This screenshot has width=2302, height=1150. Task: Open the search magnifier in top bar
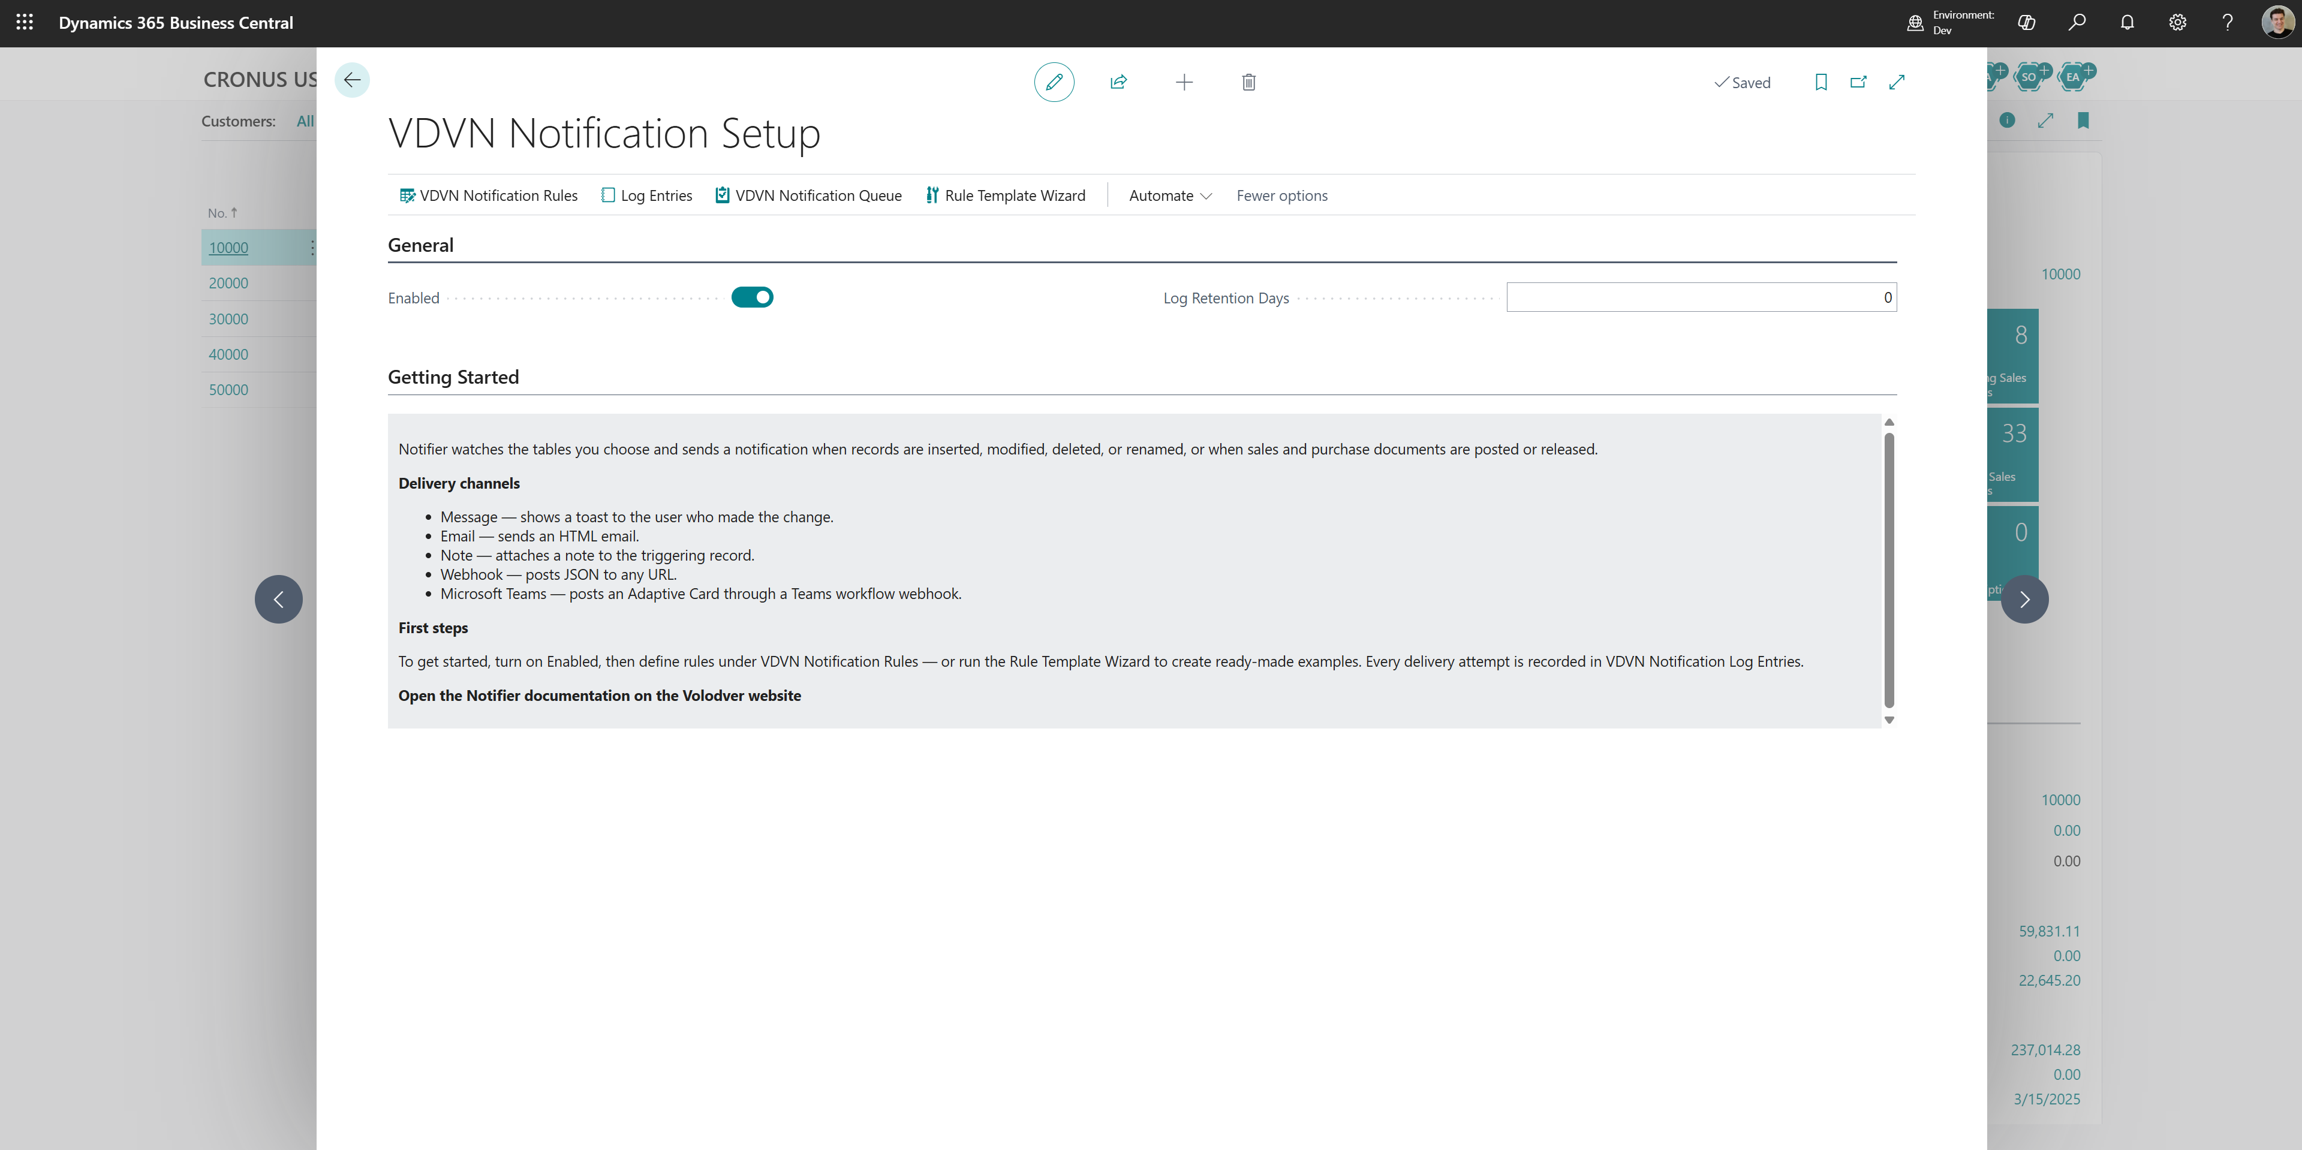(2076, 22)
